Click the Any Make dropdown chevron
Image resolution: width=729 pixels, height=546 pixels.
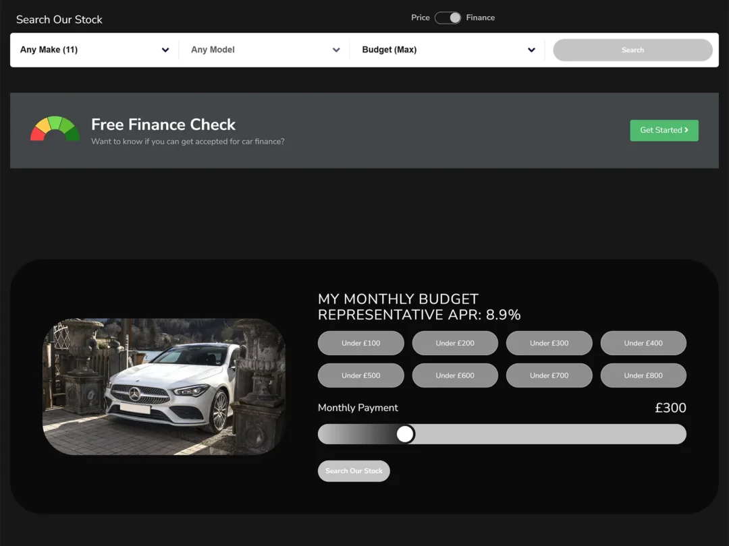tap(165, 50)
